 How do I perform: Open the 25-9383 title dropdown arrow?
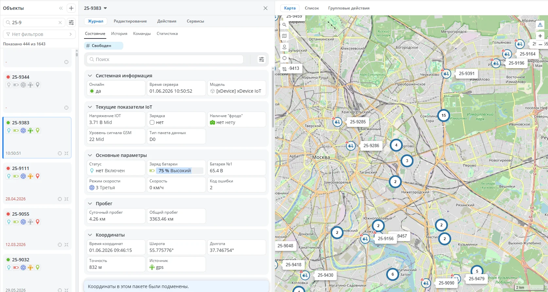(x=105, y=8)
